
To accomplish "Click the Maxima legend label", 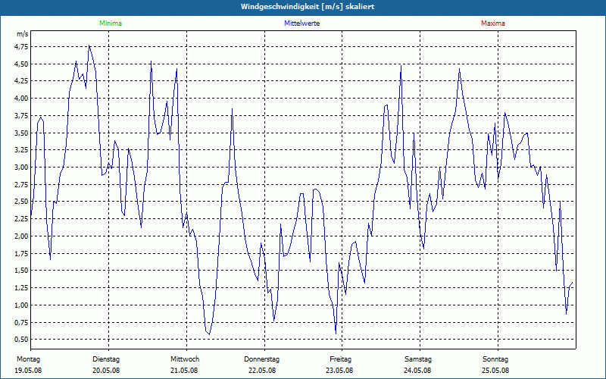I will (x=493, y=23).
